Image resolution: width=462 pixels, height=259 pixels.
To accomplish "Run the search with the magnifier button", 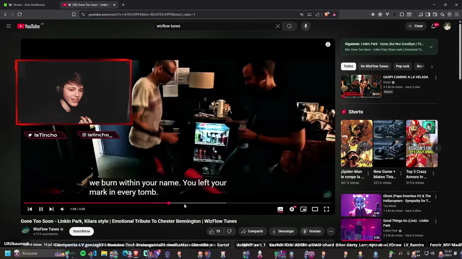I will [289, 26].
